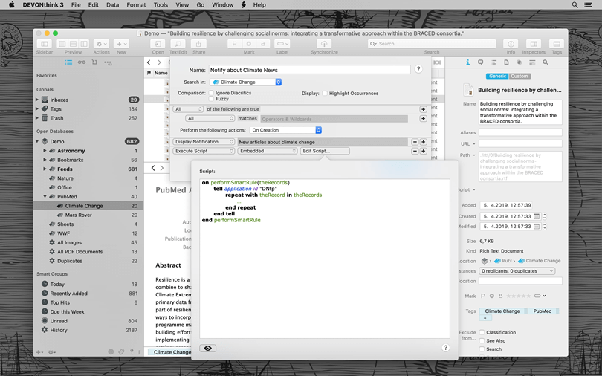Collapse the PubMed group in sidebar
Image resolution: width=602 pixels, height=376 pixels.
pos(45,196)
